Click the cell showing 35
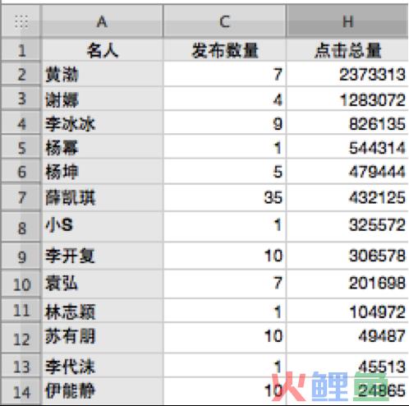The width and height of the screenshot is (409, 406). pyautogui.click(x=224, y=197)
